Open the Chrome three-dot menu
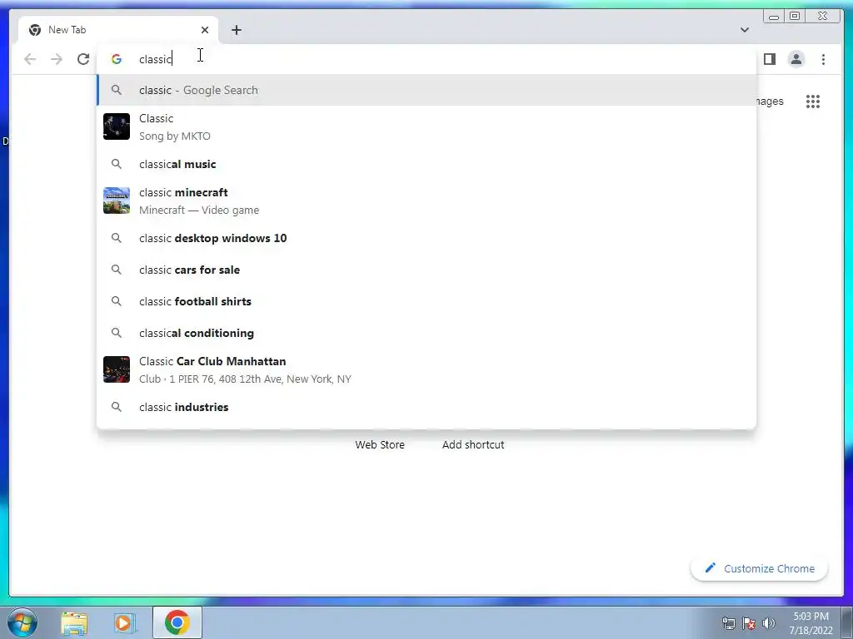Screen dimensions: 853x639 click(823, 59)
